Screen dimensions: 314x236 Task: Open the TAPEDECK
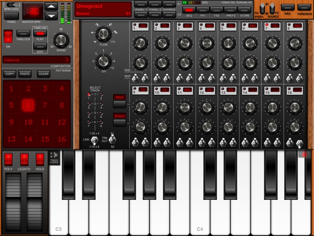pos(304,8)
